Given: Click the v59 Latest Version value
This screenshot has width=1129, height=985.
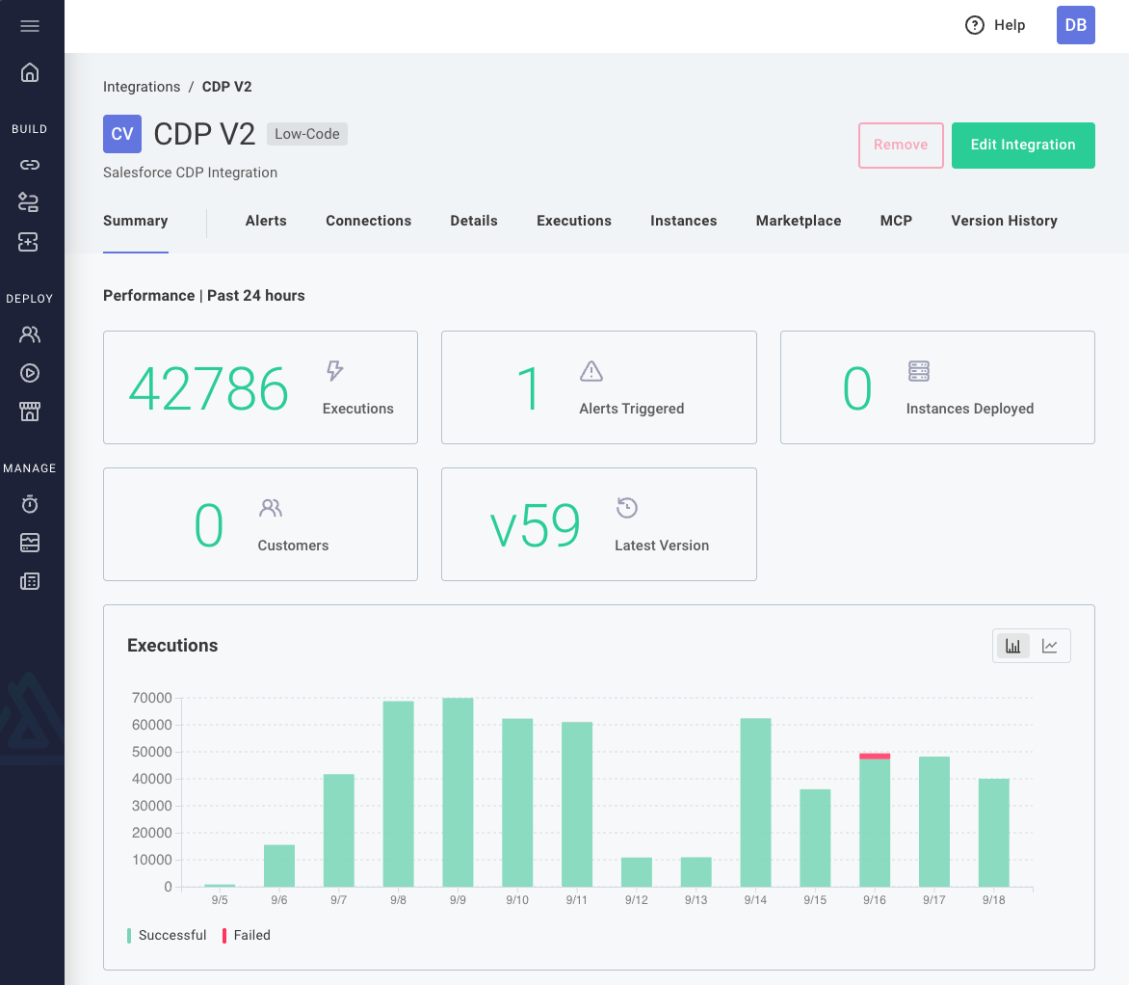Looking at the screenshot, I should tap(535, 525).
